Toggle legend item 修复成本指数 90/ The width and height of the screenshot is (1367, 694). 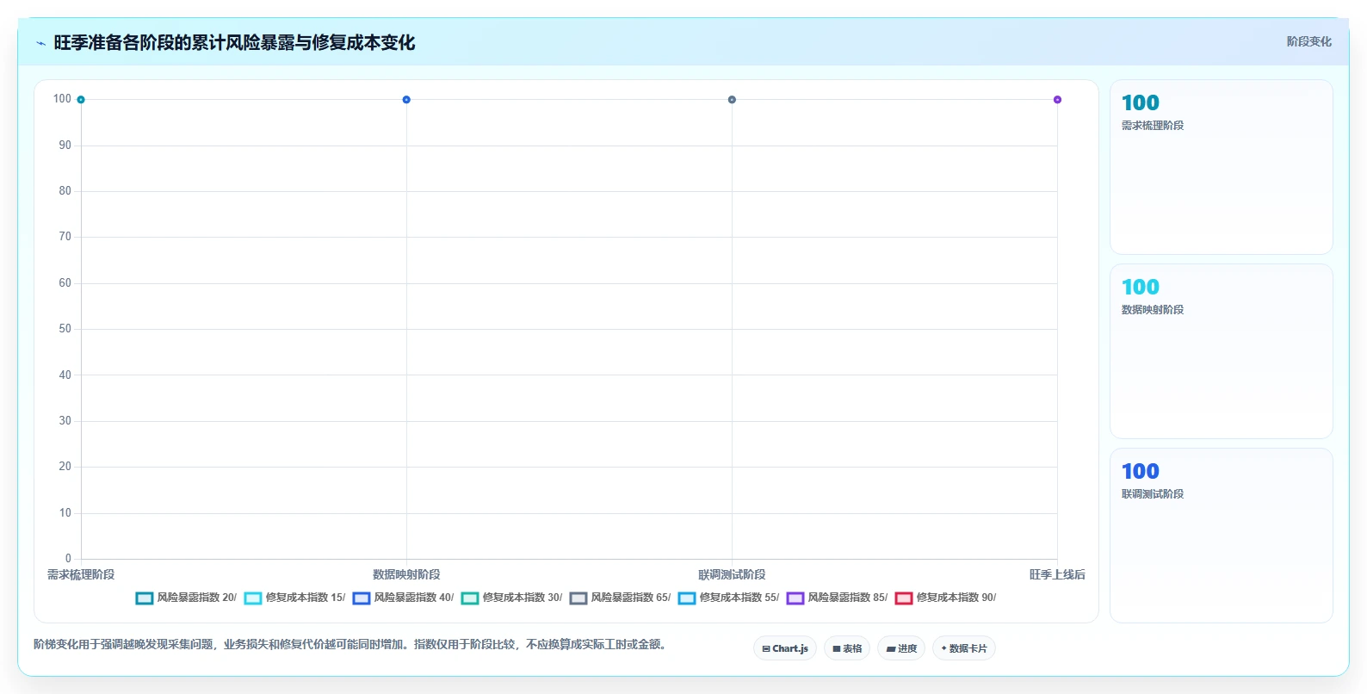(x=945, y=598)
